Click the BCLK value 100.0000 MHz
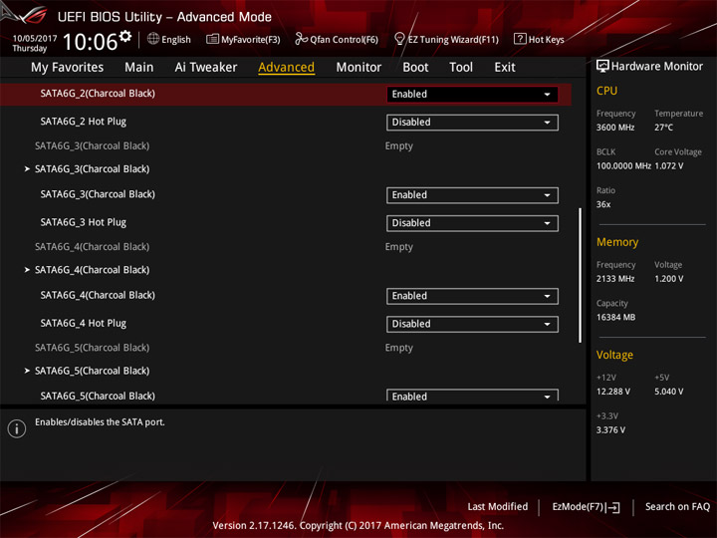 623,165
